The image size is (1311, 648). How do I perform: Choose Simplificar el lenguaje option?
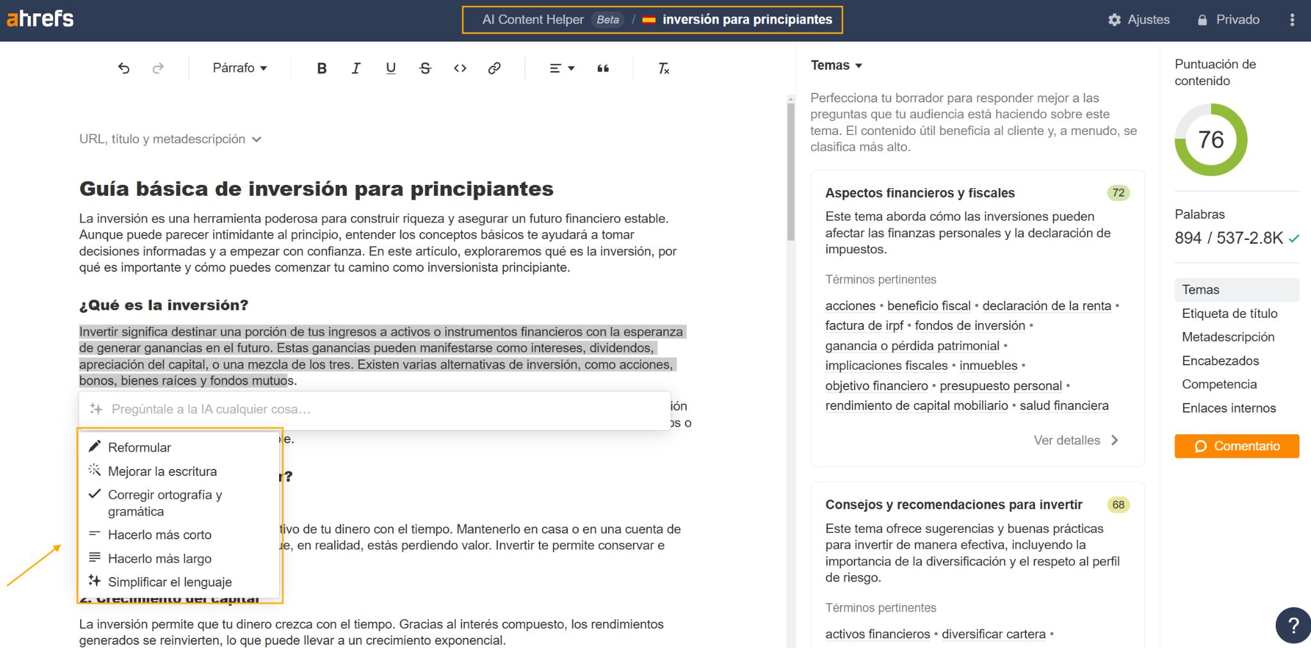pos(170,581)
